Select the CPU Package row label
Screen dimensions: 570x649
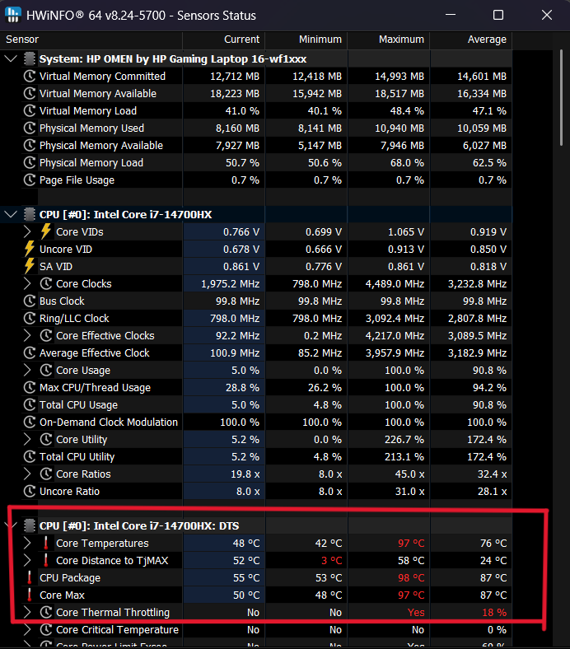point(70,578)
